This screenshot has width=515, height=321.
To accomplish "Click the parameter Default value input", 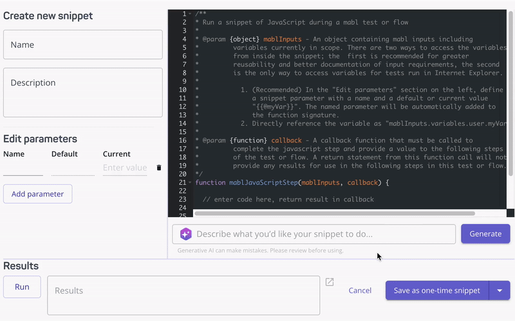I will (73, 168).
